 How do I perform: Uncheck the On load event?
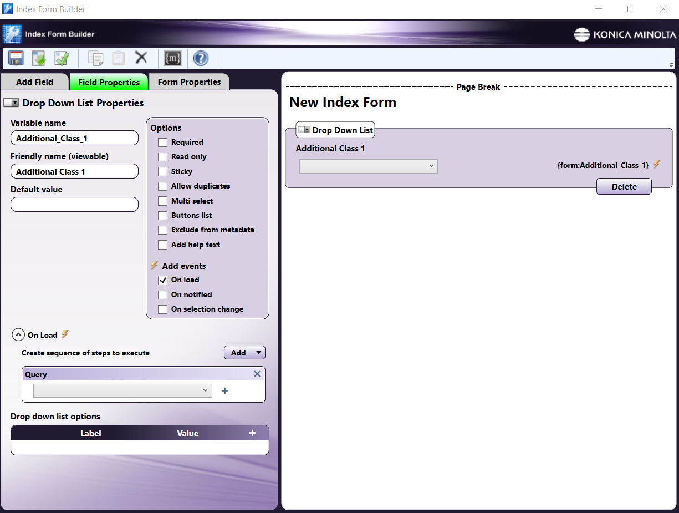[162, 280]
